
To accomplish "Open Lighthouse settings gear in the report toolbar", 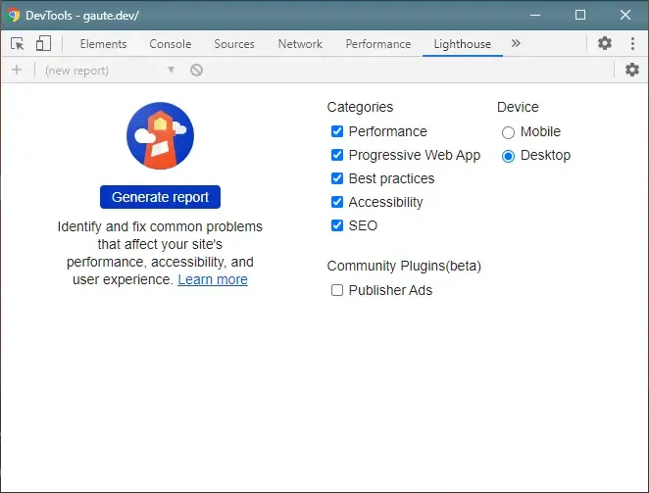I will click(x=632, y=70).
